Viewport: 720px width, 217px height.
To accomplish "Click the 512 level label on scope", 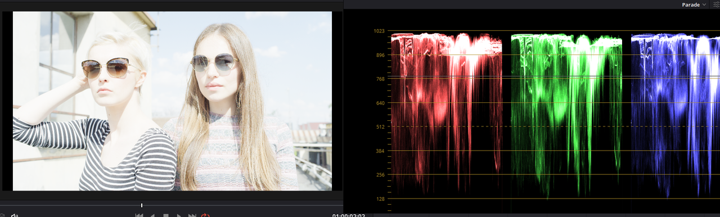I will pyautogui.click(x=380, y=126).
